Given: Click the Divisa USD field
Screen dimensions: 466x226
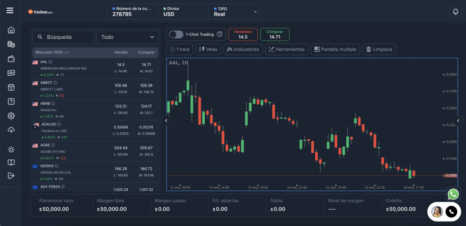Looking at the screenshot, I should pyautogui.click(x=183, y=11).
